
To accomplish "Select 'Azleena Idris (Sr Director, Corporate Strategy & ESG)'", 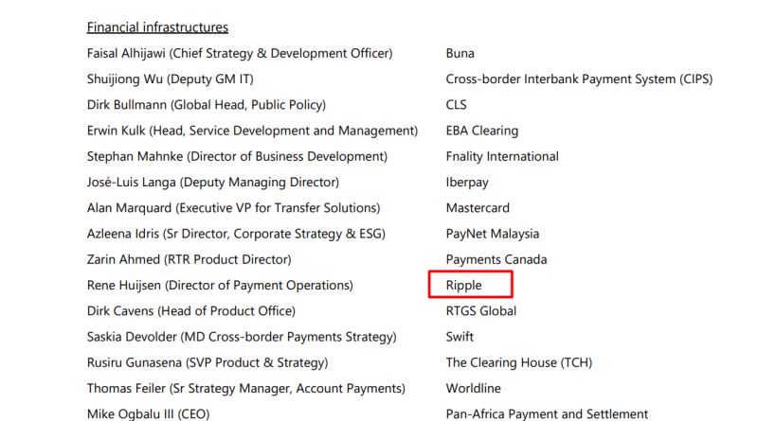I will [x=236, y=234].
